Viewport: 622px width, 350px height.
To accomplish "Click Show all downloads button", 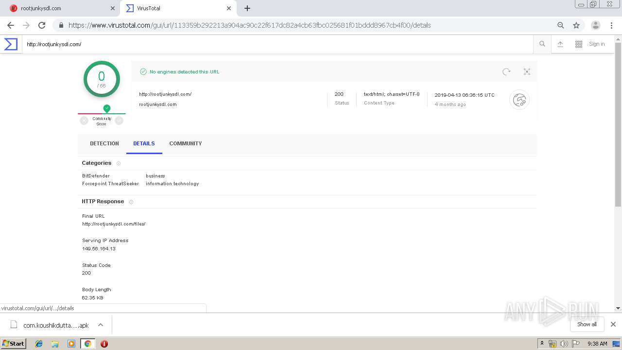I will 587,324.
